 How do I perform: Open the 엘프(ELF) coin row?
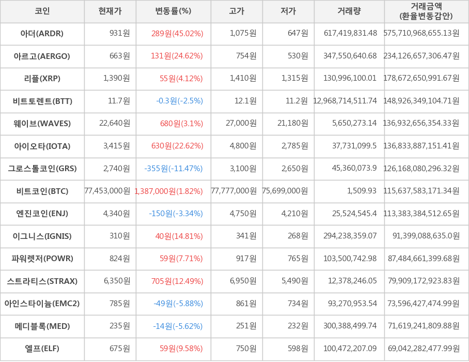click(x=42, y=349)
